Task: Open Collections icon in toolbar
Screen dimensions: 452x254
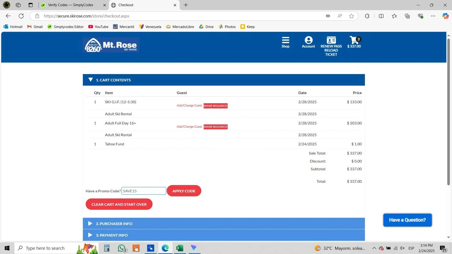Action: coord(407,16)
